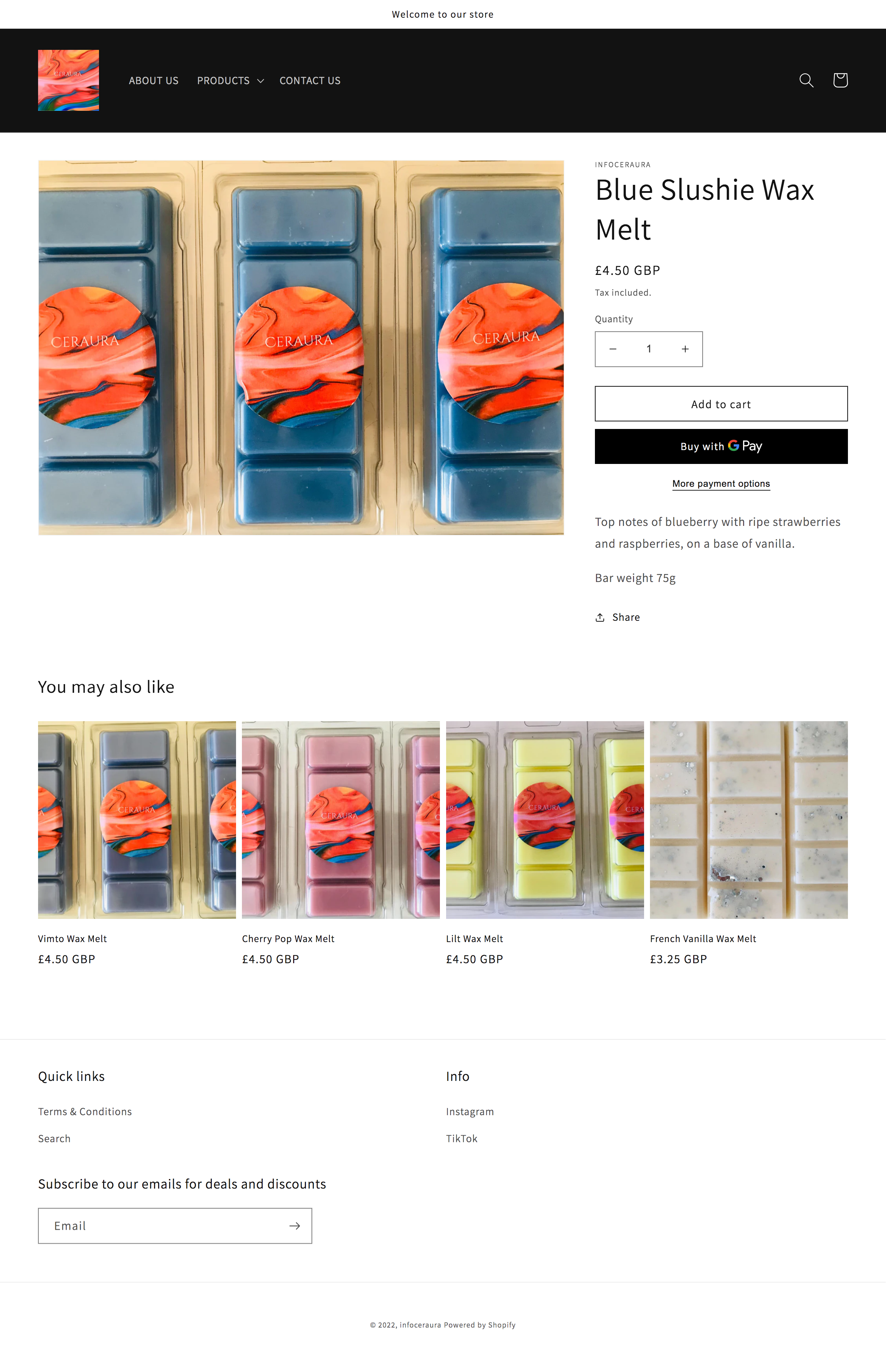The width and height of the screenshot is (886, 1361).
Task: Open the Instagram footer link
Action: (x=470, y=1111)
